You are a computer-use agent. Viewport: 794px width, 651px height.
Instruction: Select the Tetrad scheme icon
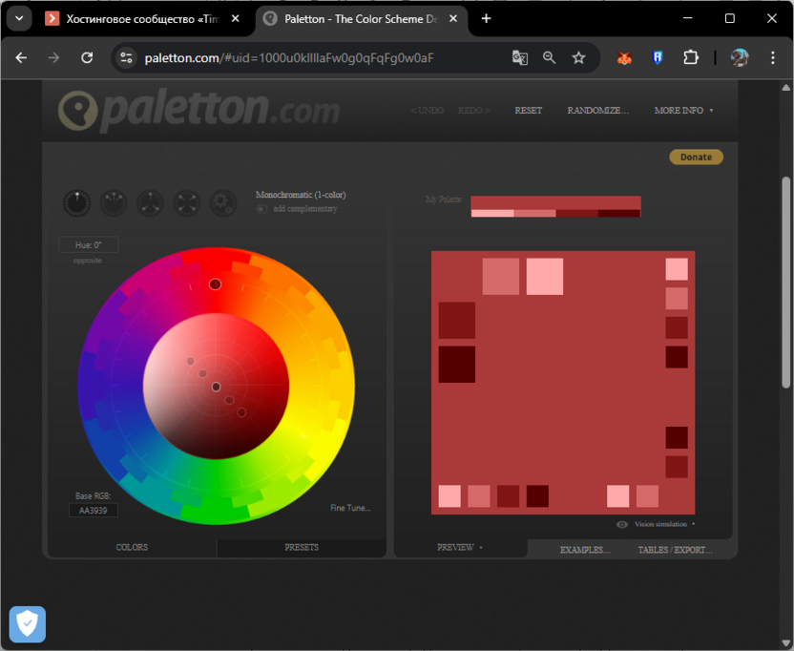tap(186, 203)
